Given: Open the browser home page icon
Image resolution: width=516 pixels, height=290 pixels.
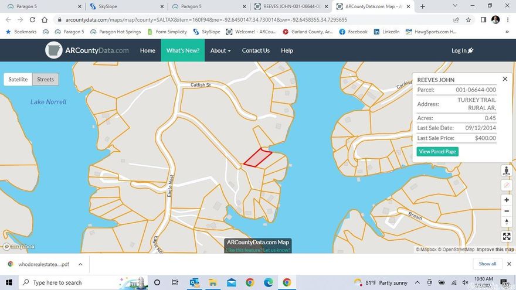Looking at the screenshot, I should pyautogui.click(x=45, y=20).
